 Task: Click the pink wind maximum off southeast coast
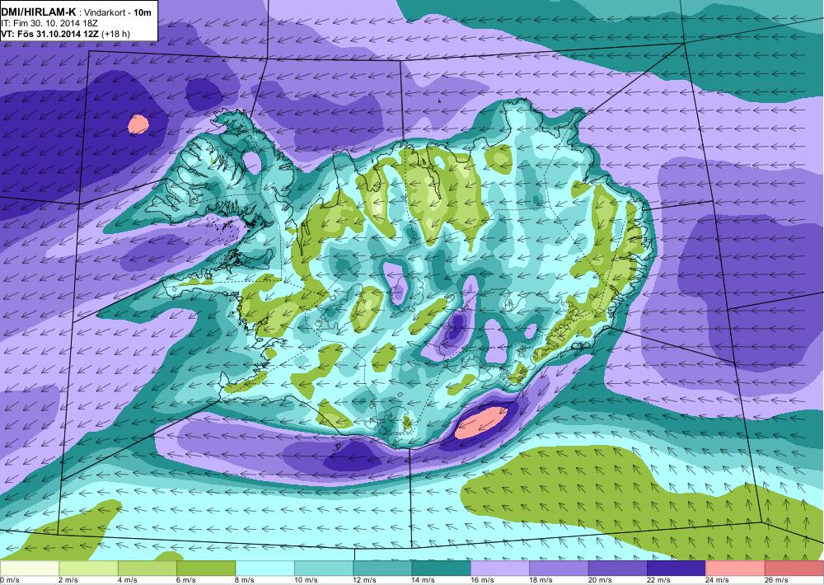tap(481, 422)
